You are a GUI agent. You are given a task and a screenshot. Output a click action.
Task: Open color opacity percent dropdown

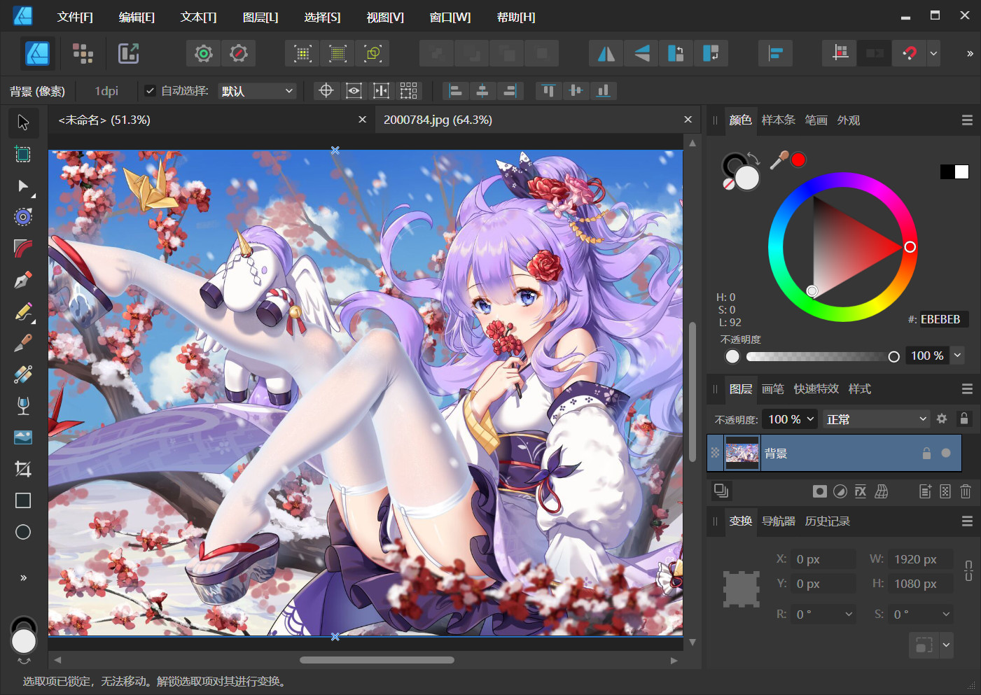pyautogui.click(x=957, y=356)
